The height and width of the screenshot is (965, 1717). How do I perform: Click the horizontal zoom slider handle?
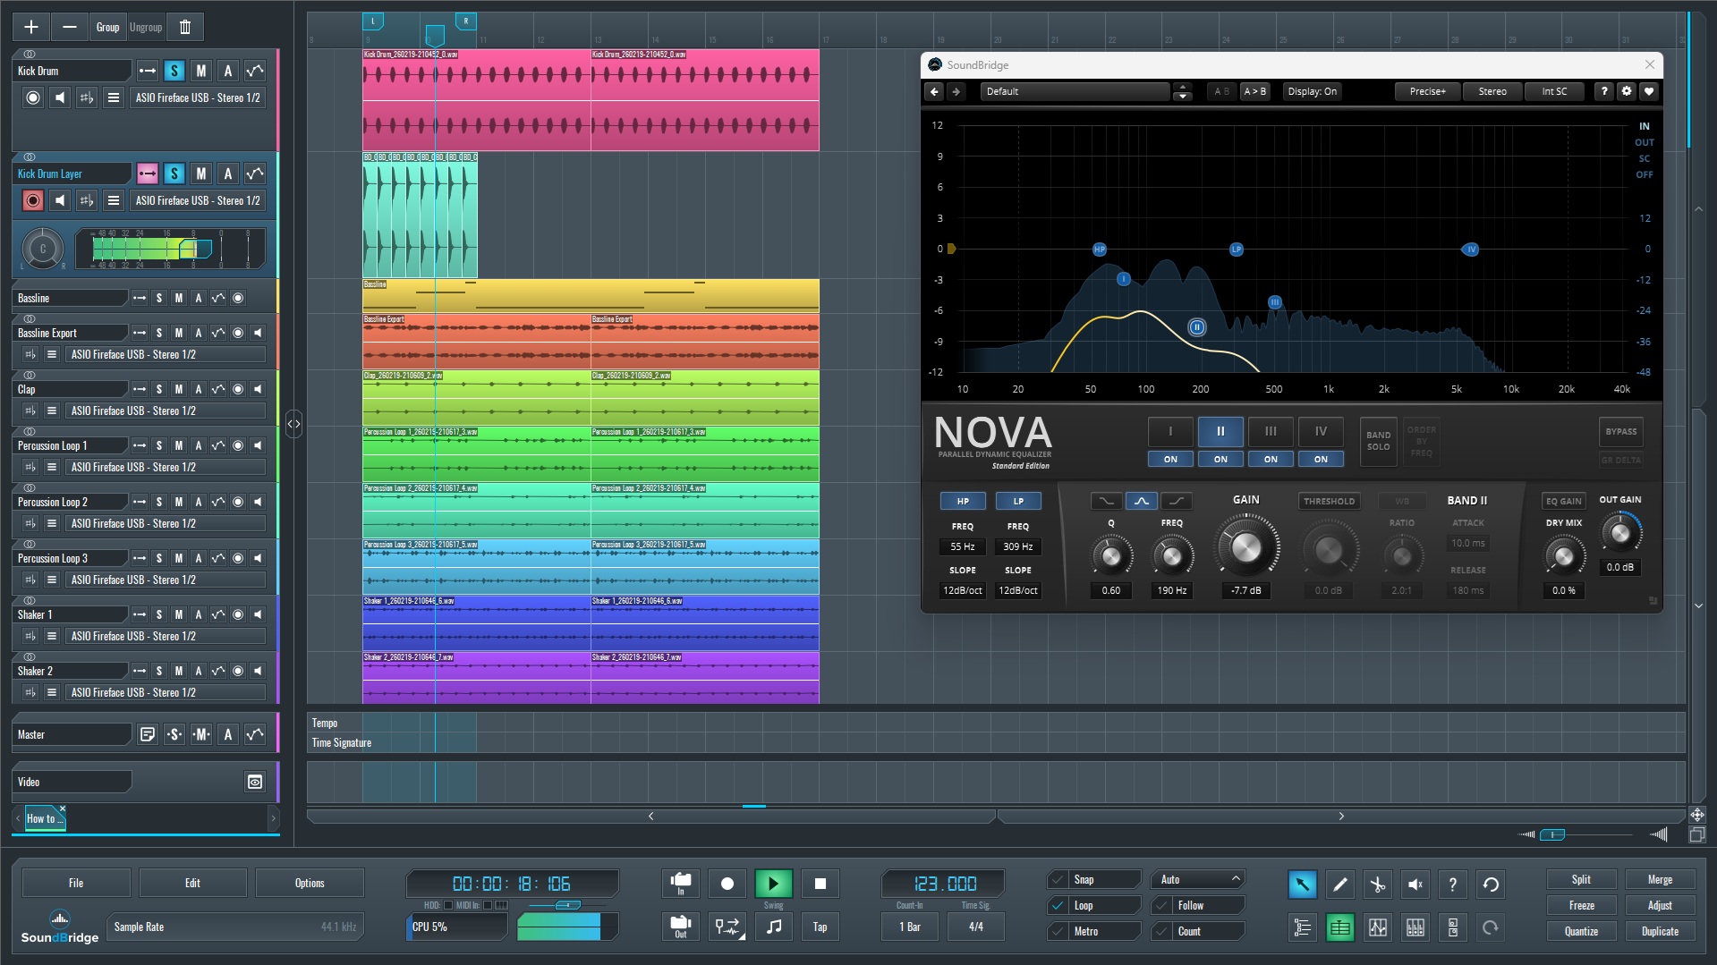pos(1552,834)
